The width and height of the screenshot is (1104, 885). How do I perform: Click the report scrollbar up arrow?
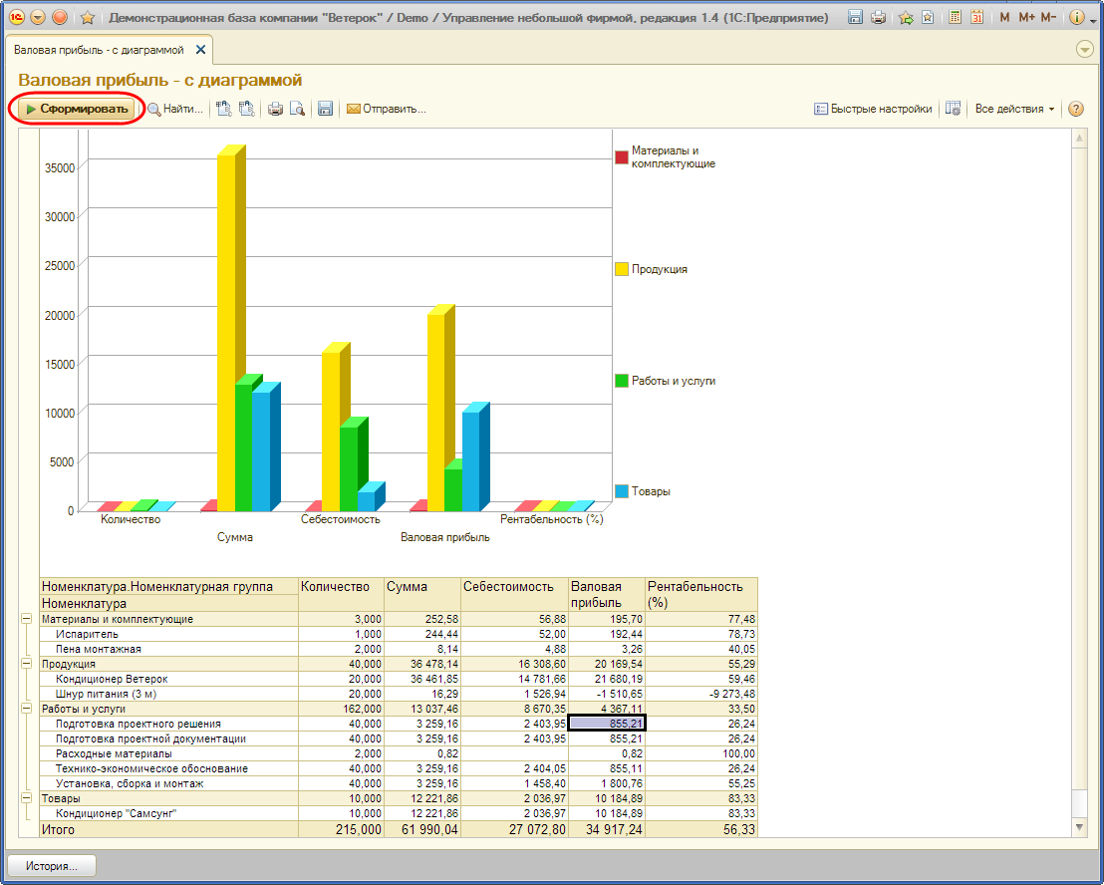[1079, 140]
